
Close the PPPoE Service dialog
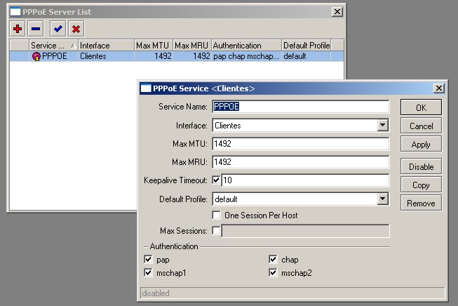(439, 88)
